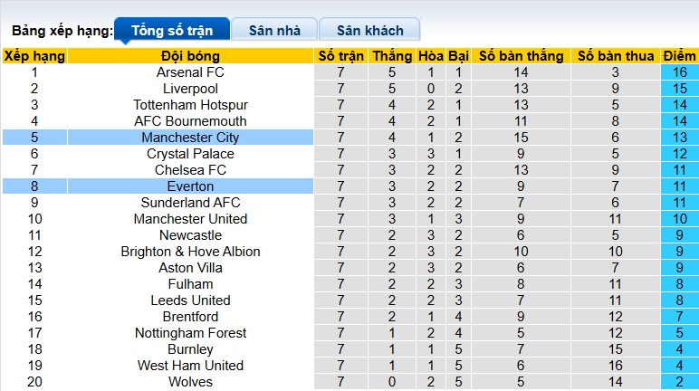Select the Sân khách tab

click(x=371, y=30)
